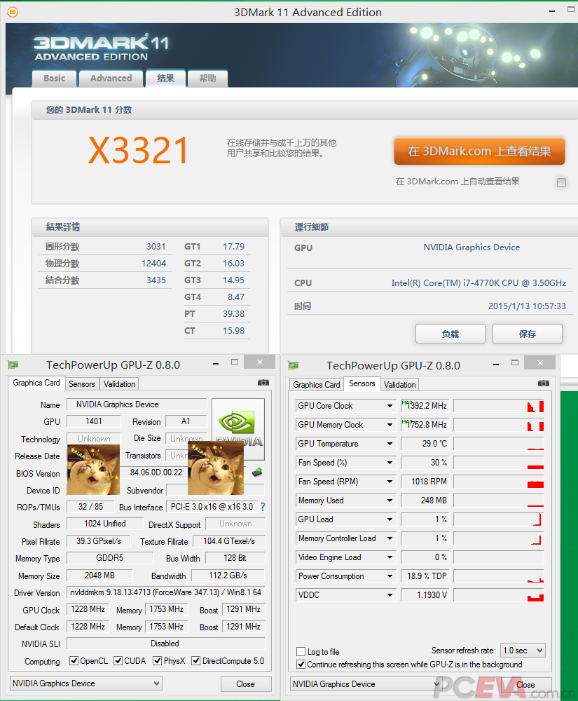Click the 保存 button to save results
This screenshot has width=578, height=701.
[x=528, y=334]
